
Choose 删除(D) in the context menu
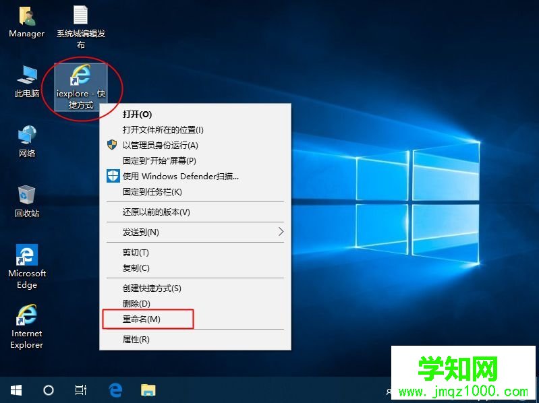pyautogui.click(x=195, y=303)
